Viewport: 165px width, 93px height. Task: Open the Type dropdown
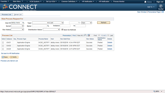tap(40, 23)
